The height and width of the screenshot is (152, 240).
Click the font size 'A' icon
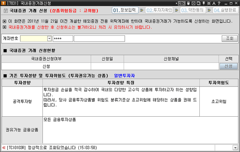point(213,3)
